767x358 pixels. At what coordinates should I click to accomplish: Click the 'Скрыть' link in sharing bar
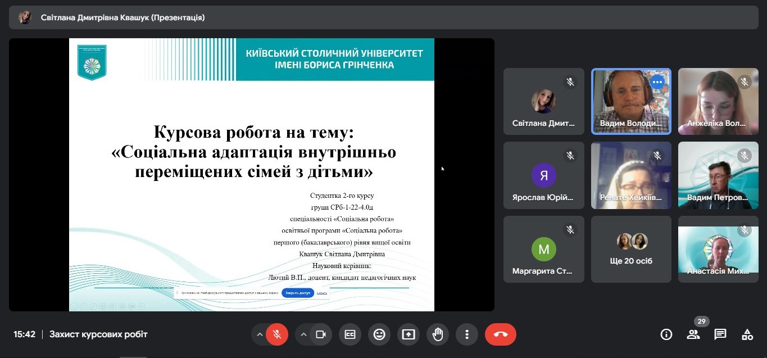click(322, 293)
